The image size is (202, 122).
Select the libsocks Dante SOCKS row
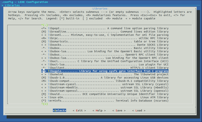[108, 45]
